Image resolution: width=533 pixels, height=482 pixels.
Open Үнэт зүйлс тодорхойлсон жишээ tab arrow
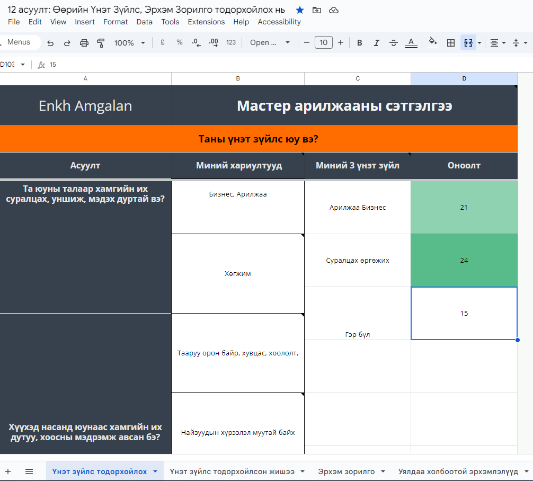(x=302, y=471)
